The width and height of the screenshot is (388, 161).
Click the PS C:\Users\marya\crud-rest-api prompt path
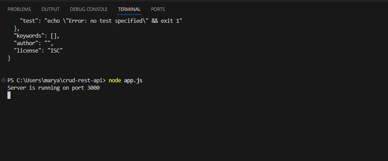(x=56, y=80)
